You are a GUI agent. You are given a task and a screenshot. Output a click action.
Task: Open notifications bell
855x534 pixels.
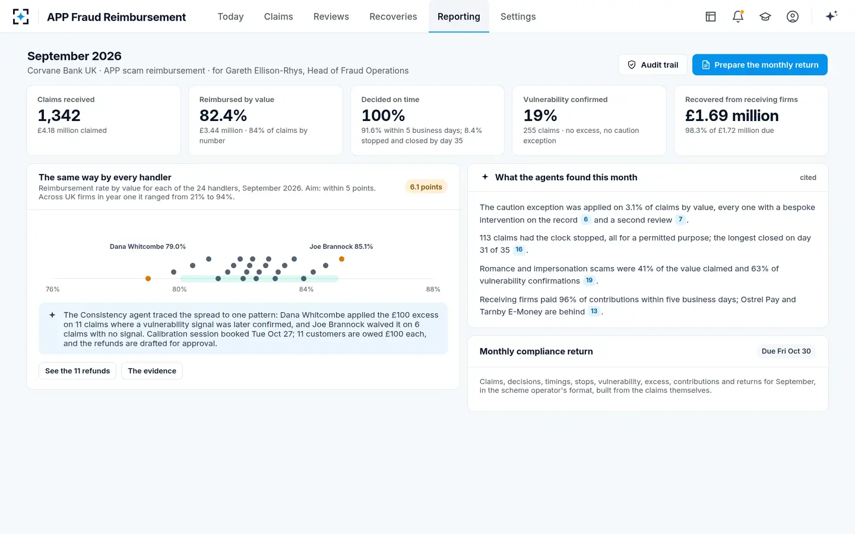[x=738, y=17]
